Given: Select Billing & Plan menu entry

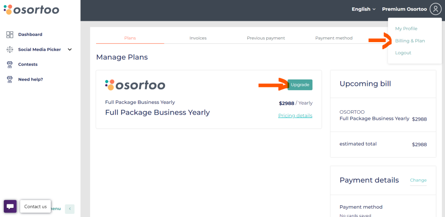Looking at the screenshot, I should (x=410, y=41).
